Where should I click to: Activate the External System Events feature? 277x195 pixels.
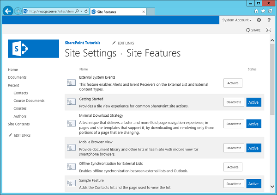(233, 83)
